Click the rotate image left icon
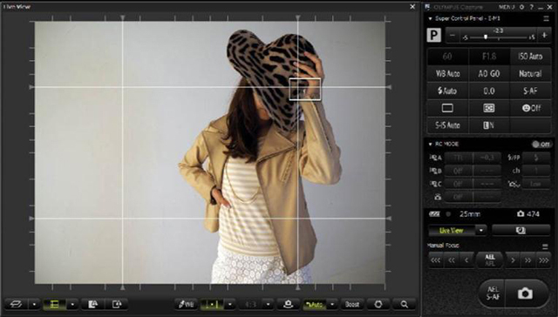Screen dimensions: 558x317 pos(92,304)
